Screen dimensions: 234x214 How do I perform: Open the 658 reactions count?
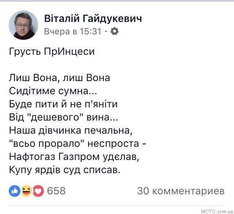coord(56,191)
